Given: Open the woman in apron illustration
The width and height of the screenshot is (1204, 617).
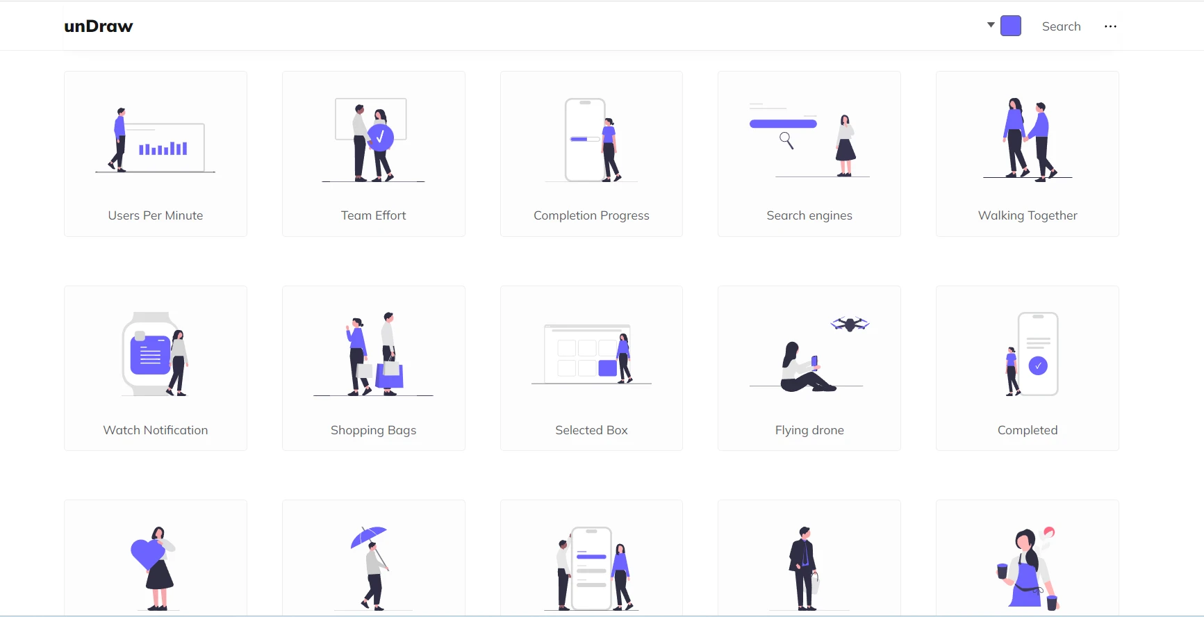Looking at the screenshot, I should 1028,558.
